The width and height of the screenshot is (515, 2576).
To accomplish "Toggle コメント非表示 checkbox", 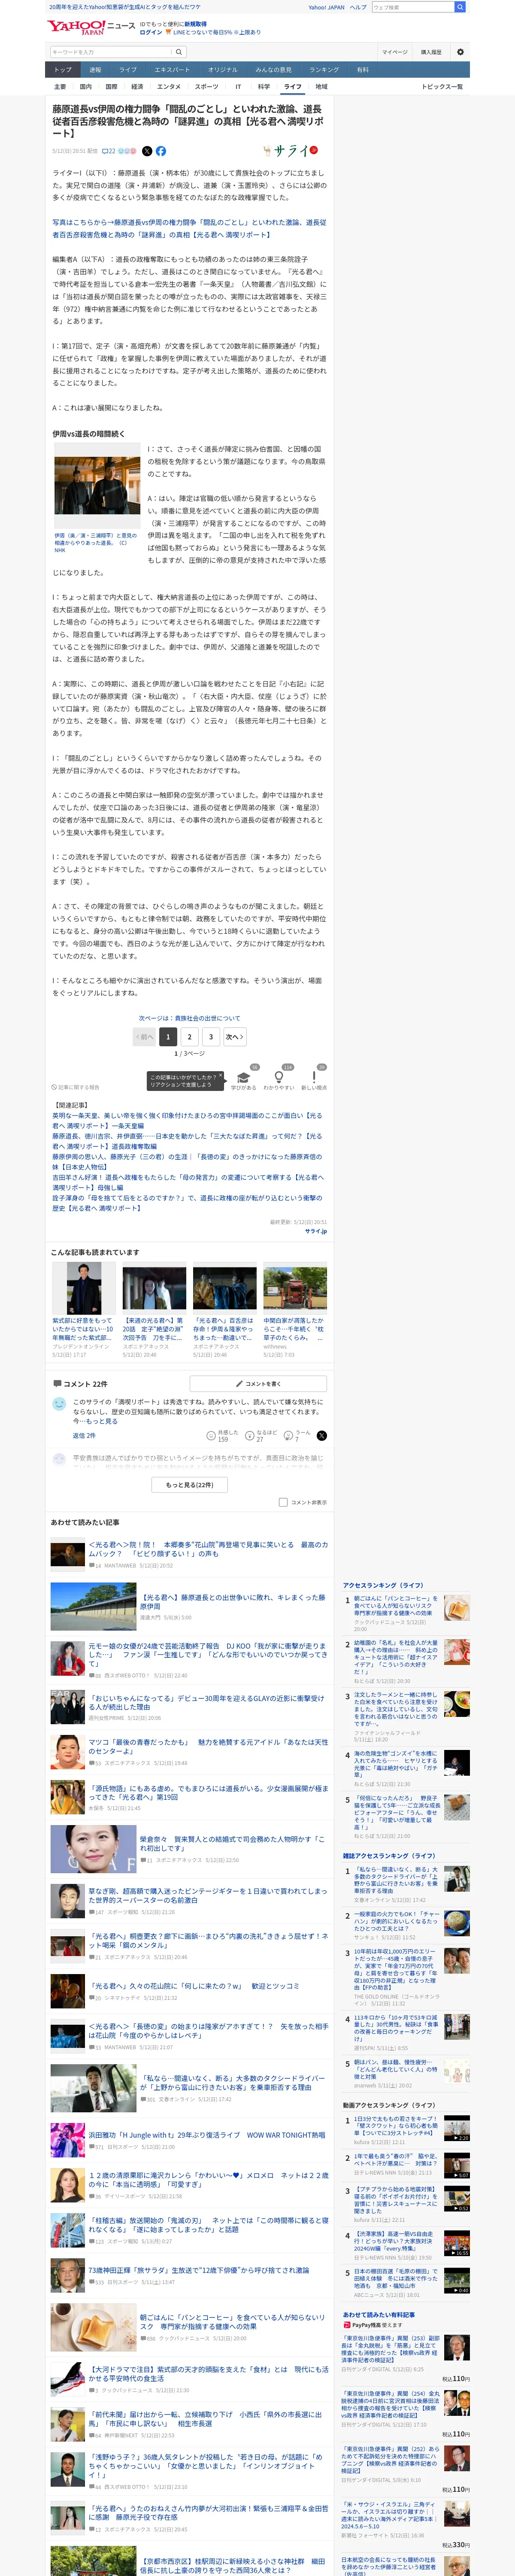I will coord(283,1502).
